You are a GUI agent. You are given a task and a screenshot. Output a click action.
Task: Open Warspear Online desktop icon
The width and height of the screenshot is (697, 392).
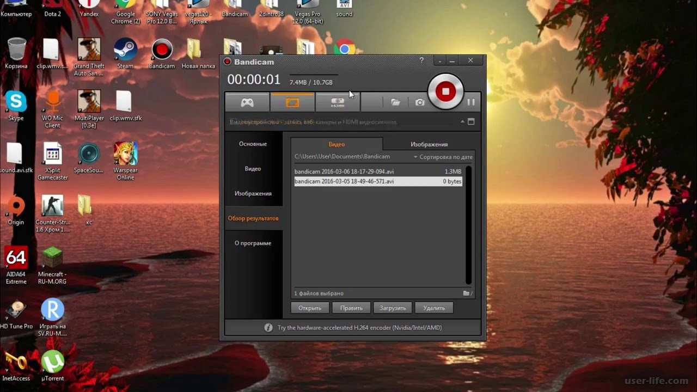click(x=125, y=161)
